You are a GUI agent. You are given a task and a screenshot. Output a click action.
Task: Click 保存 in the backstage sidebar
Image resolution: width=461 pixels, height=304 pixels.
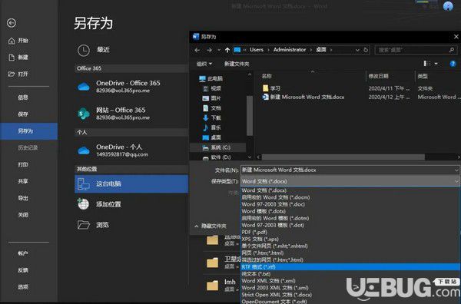(x=23, y=114)
